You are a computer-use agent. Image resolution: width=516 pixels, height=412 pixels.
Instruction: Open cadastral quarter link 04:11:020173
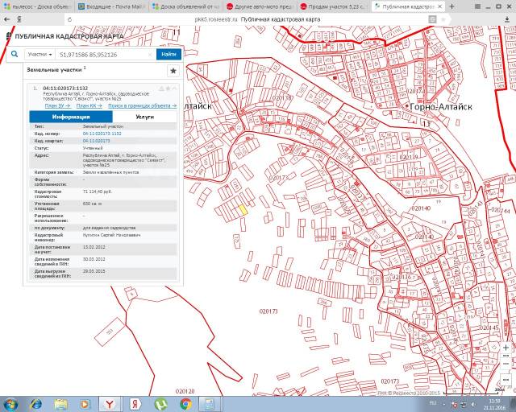97,141
